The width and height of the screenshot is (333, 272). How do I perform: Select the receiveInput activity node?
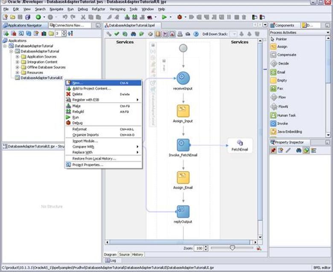click(183, 78)
